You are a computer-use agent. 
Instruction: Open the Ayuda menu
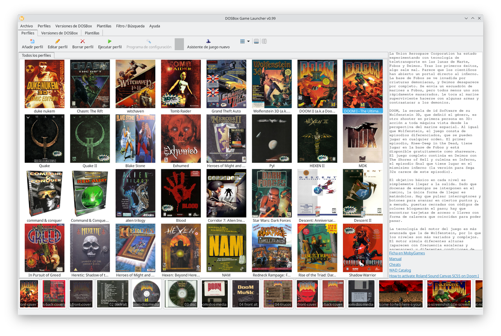(155, 26)
